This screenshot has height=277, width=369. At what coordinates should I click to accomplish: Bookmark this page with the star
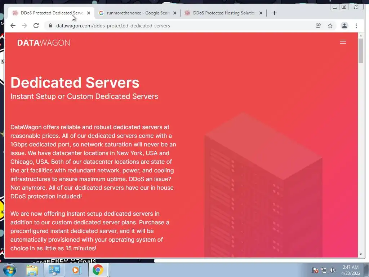coord(330,26)
